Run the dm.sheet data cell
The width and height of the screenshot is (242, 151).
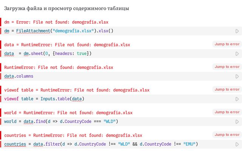point(237,54)
